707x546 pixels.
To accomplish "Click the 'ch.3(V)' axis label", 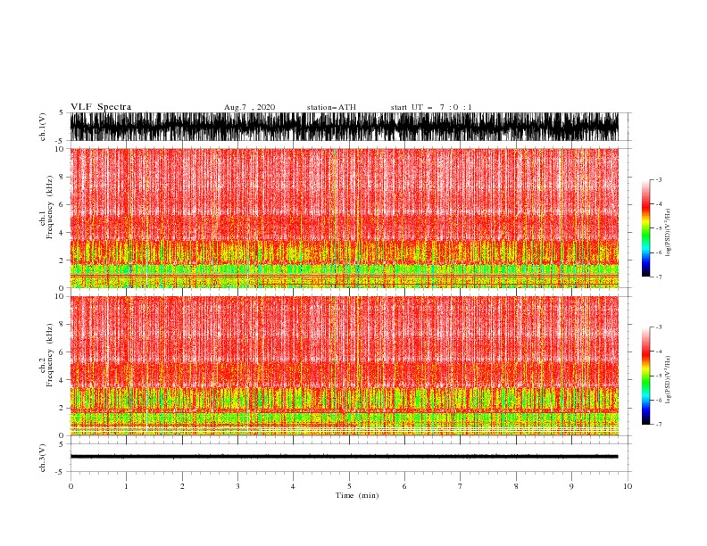I will click(x=43, y=458).
